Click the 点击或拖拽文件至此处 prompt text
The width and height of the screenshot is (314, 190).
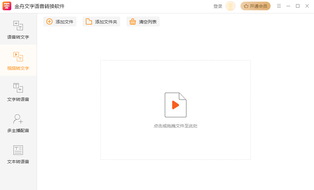[175, 126]
